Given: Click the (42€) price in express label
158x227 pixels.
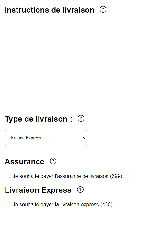Looking at the screenshot, I should coord(107,205).
